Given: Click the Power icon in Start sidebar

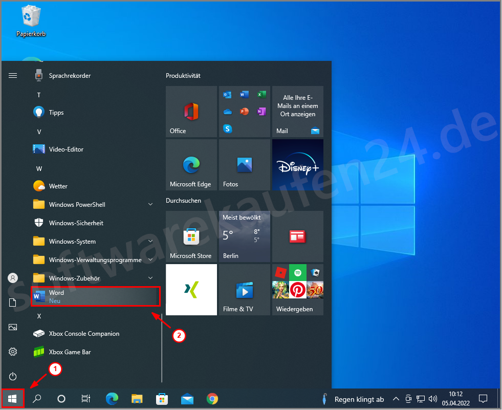Looking at the screenshot, I should (13, 376).
